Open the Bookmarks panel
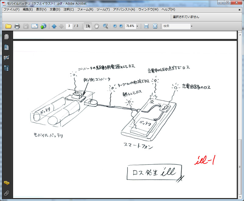 (x=6, y=47)
